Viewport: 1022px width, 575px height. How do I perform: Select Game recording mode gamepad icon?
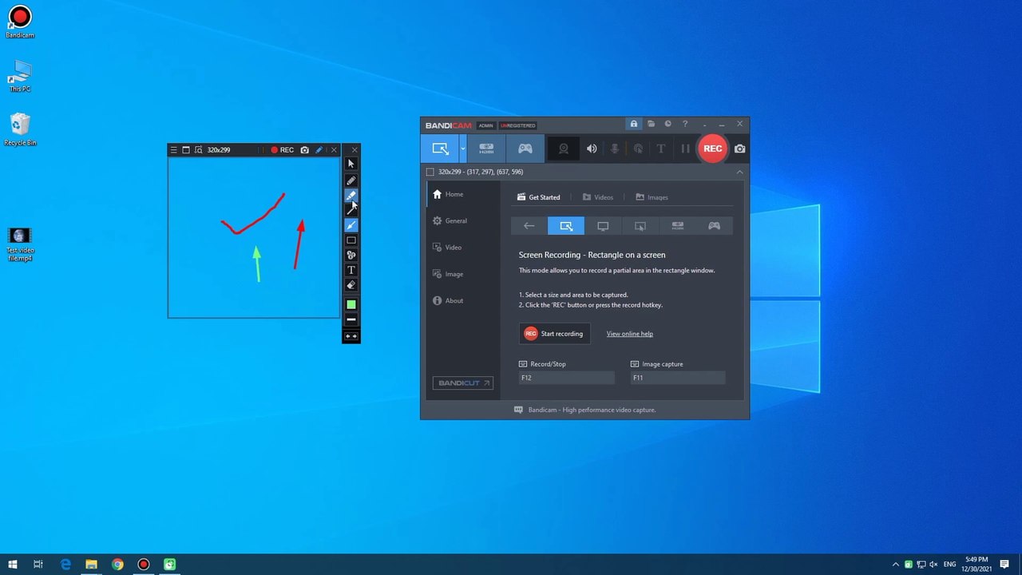[525, 149]
